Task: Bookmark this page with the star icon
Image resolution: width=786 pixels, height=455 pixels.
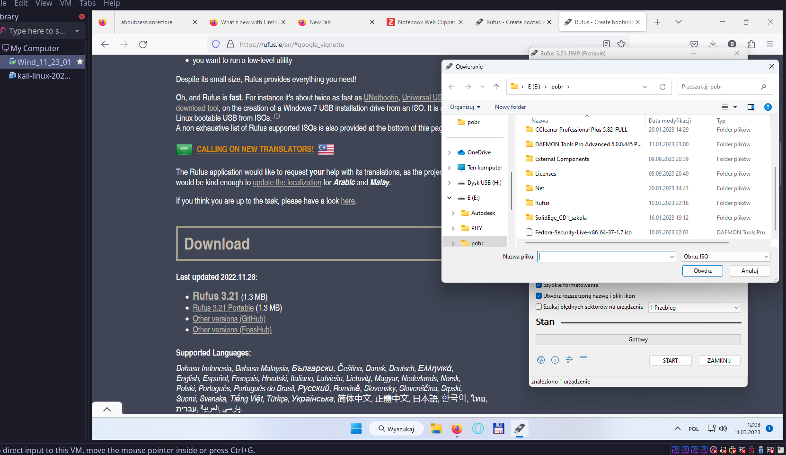Action: [621, 44]
